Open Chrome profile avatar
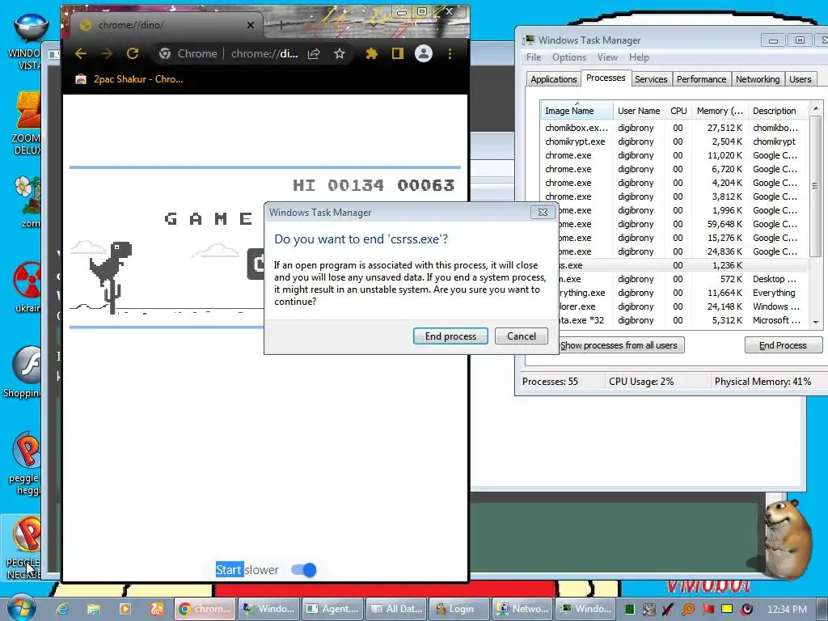This screenshot has height=621, width=828. pos(424,53)
